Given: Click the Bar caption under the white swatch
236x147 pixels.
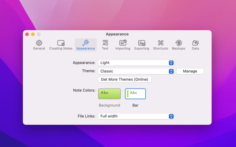Looking at the screenshot, I should pos(135,105).
